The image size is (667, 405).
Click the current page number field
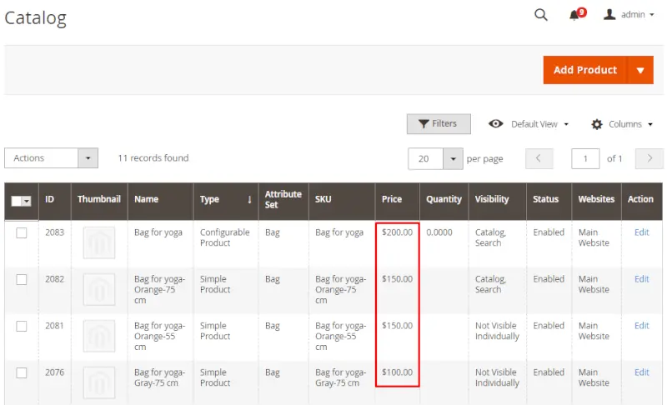tap(585, 158)
